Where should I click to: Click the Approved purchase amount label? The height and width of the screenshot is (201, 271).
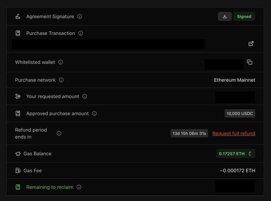(57, 114)
